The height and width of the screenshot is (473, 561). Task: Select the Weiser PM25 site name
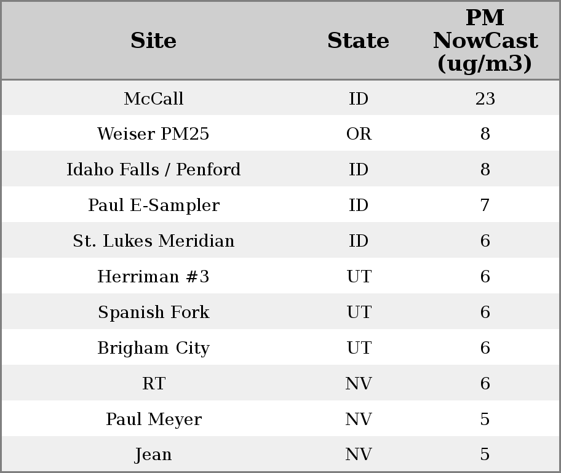coord(153,134)
